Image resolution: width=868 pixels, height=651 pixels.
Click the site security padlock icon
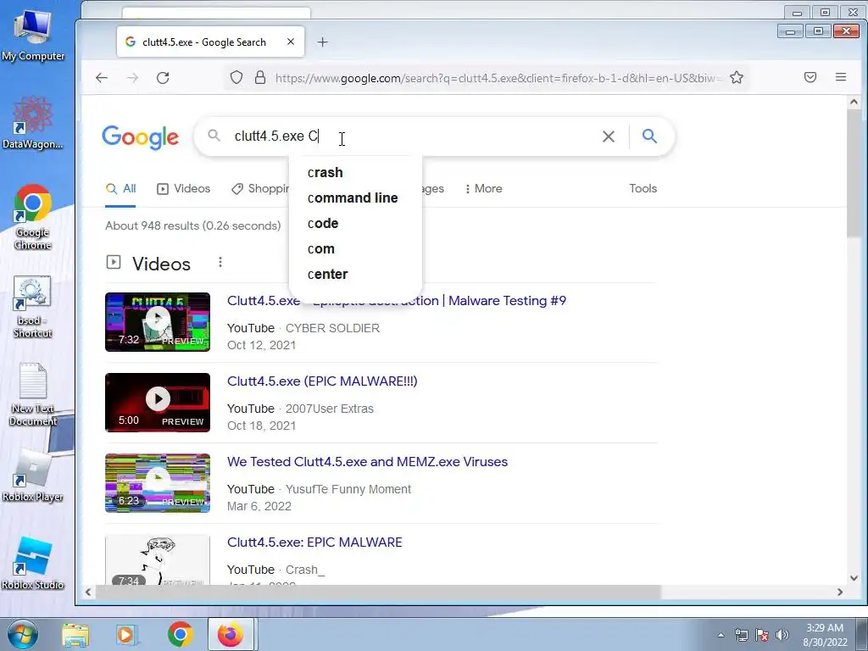coord(259,77)
